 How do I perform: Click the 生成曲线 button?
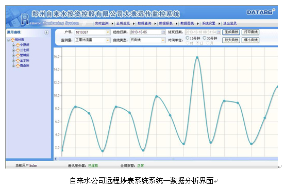[x=231, y=32]
